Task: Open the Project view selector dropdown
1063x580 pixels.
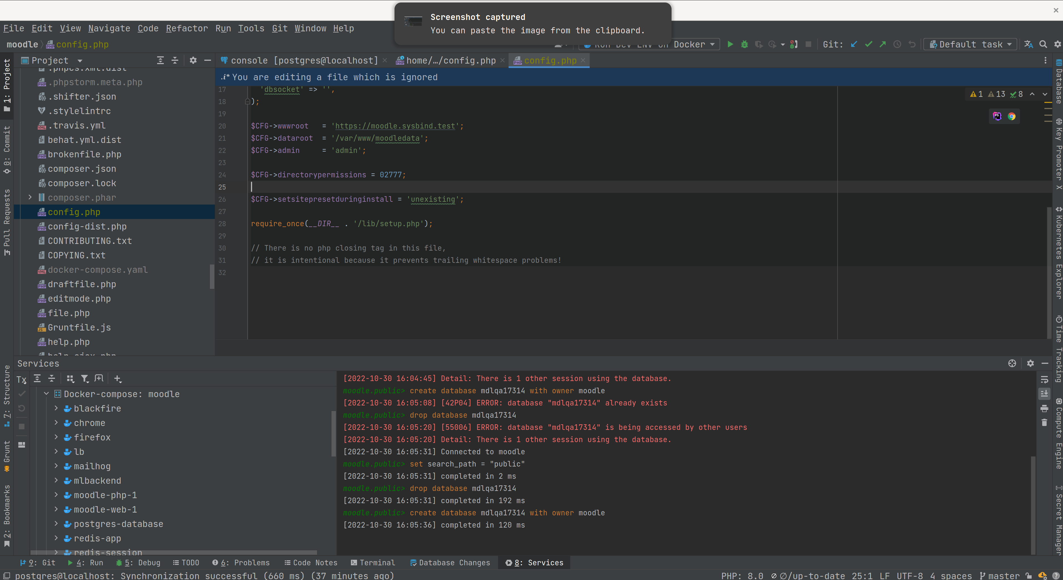Action: (52, 61)
